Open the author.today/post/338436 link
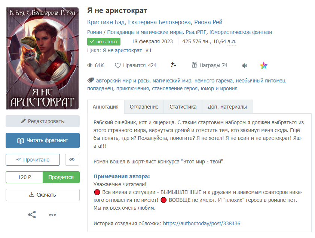315x238 pixels. click(202, 223)
